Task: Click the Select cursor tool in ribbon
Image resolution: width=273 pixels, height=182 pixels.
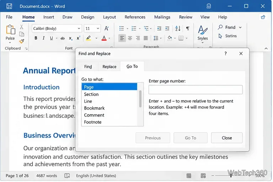Action: pyautogui.click(x=227, y=36)
